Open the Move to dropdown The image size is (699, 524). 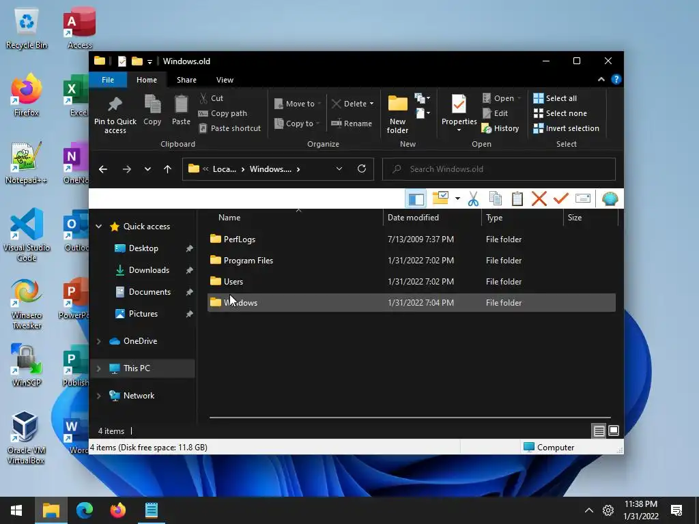[298, 104]
